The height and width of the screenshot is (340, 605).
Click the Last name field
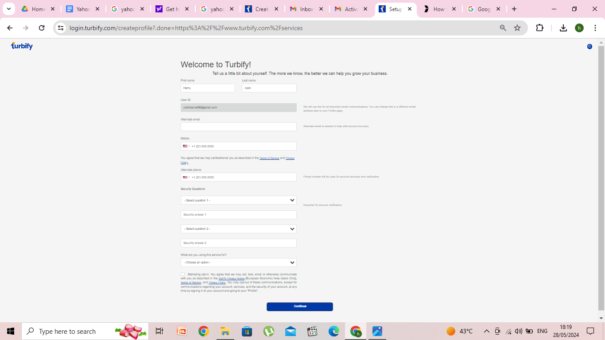pos(269,88)
